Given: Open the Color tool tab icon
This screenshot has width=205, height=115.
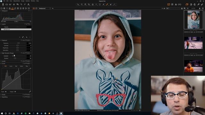Looking at the screenshot, I should click(x=10, y=8).
